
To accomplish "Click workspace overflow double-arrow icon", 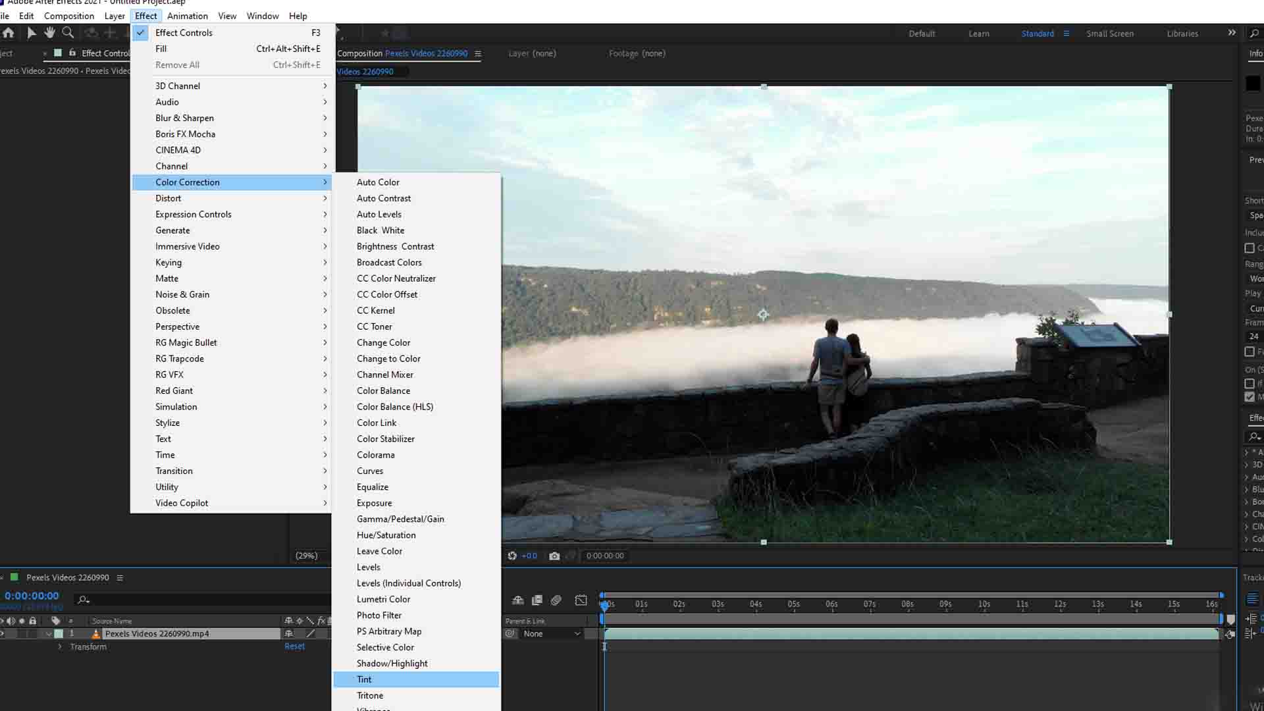I will click(1232, 33).
